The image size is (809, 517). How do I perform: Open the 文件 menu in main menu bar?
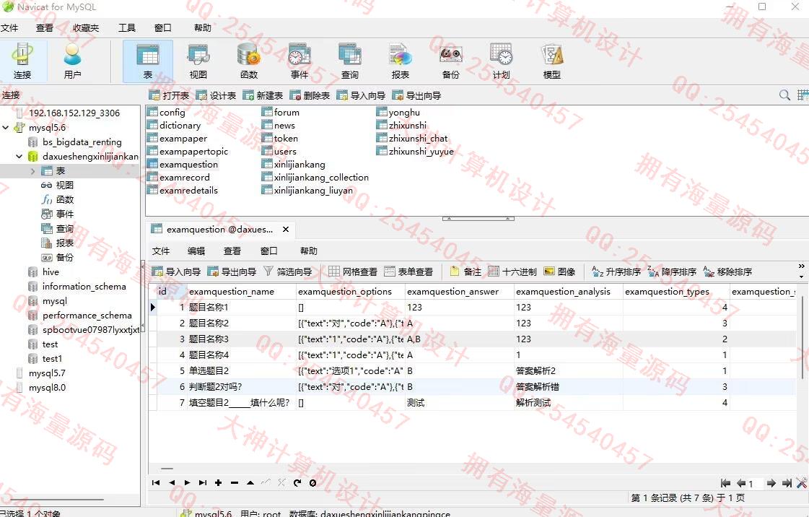tap(9, 28)
